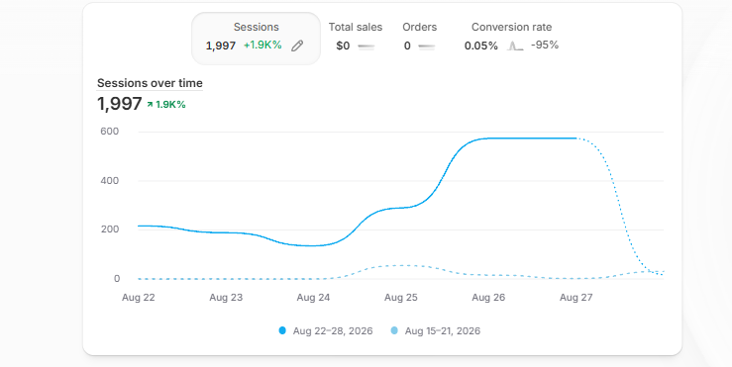Click the Aug 27 axis label
This screenshot has height=367, width=732.
pyautogui.click(x=576, y=298)
